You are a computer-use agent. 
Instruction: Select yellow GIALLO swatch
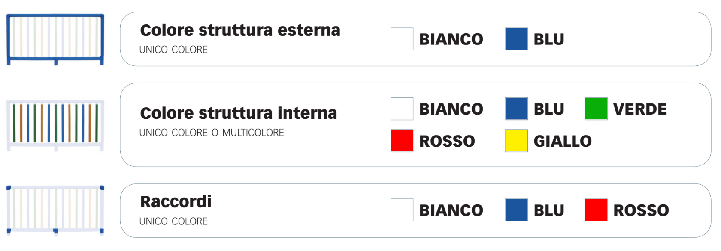516,141
